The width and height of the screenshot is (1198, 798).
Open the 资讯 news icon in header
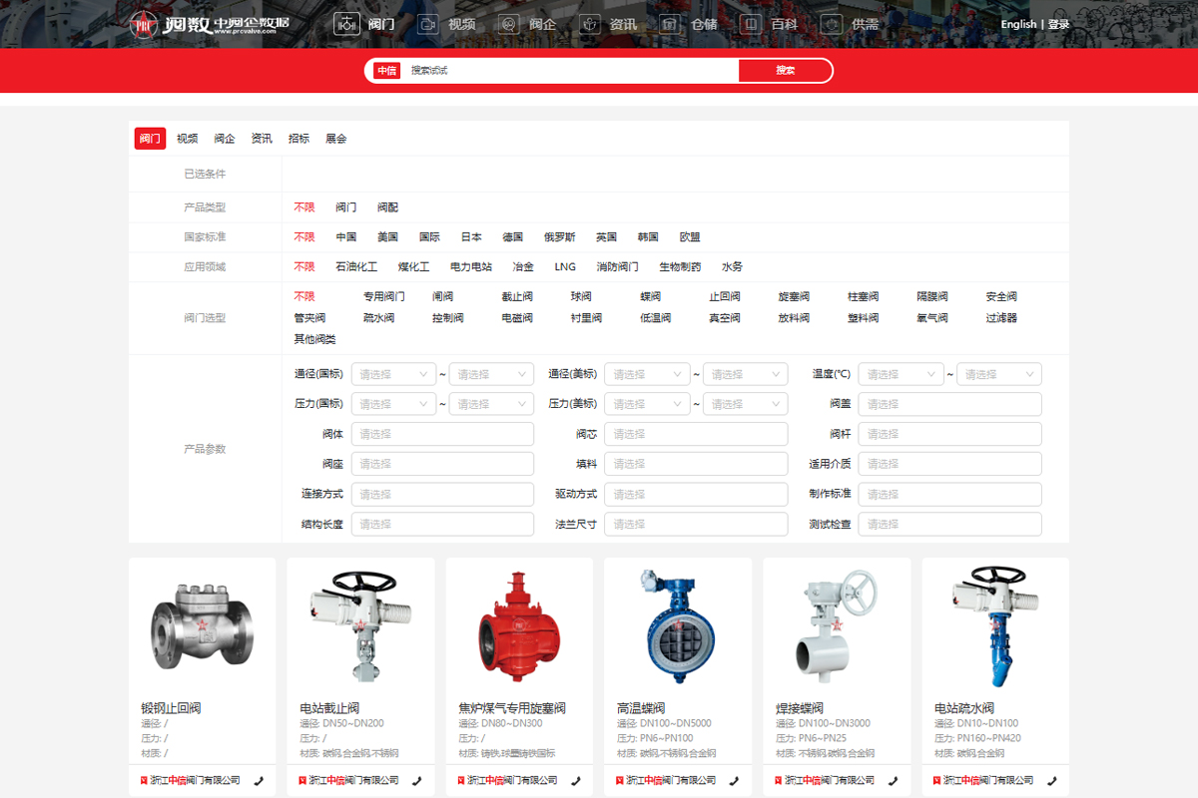pos(590,24)
